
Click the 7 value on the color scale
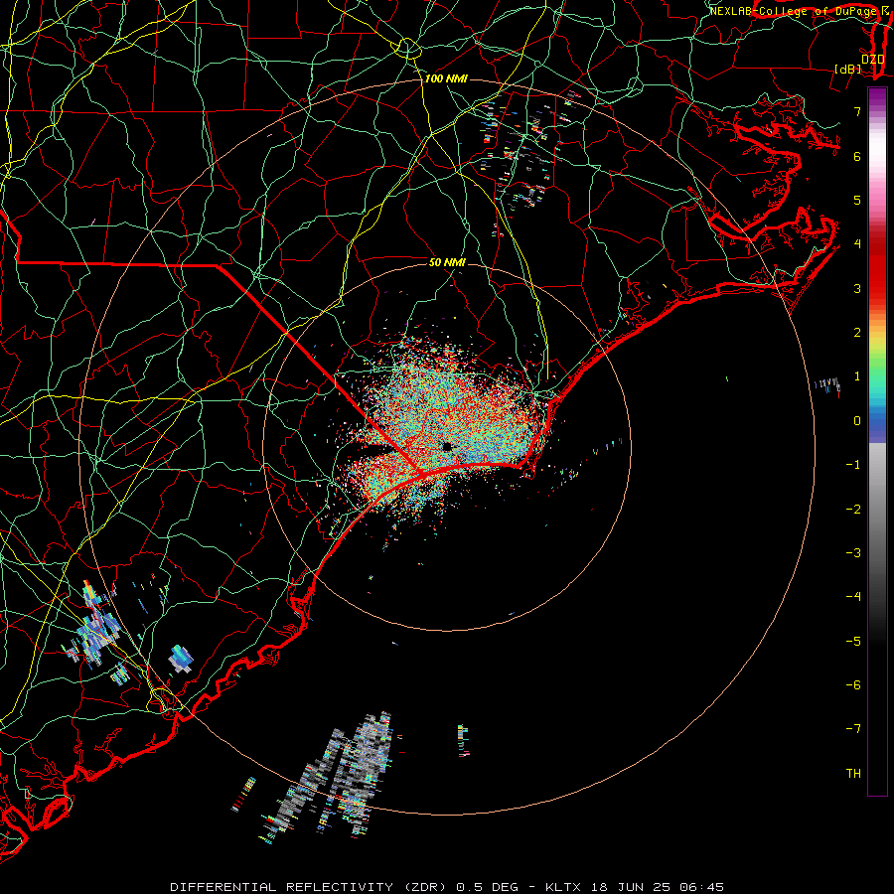click(857, 111)
